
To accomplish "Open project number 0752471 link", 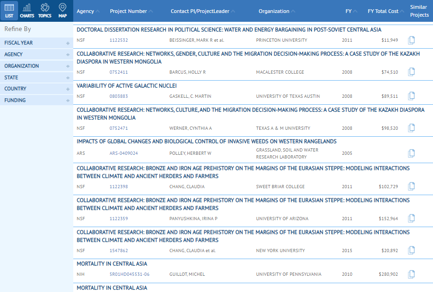I will pyautogui.click(x=119, y=128).
